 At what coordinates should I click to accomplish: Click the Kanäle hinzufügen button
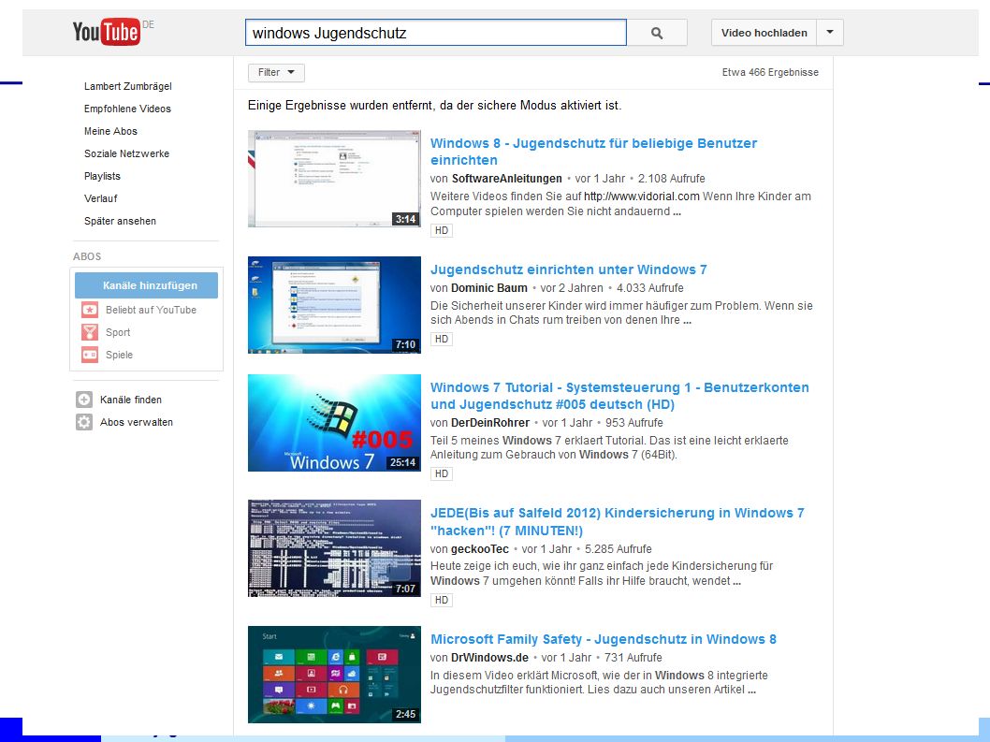click(x=147, y=285)
